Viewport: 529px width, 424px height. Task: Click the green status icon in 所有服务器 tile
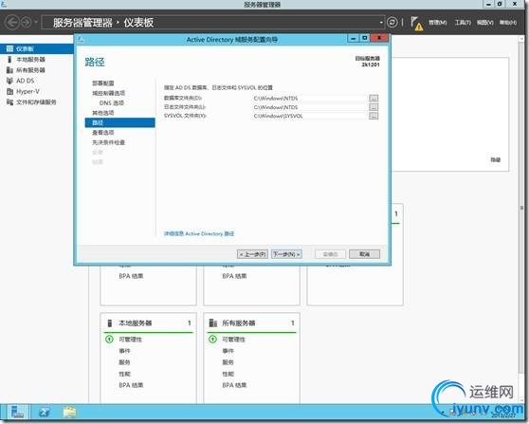[213, 339]
